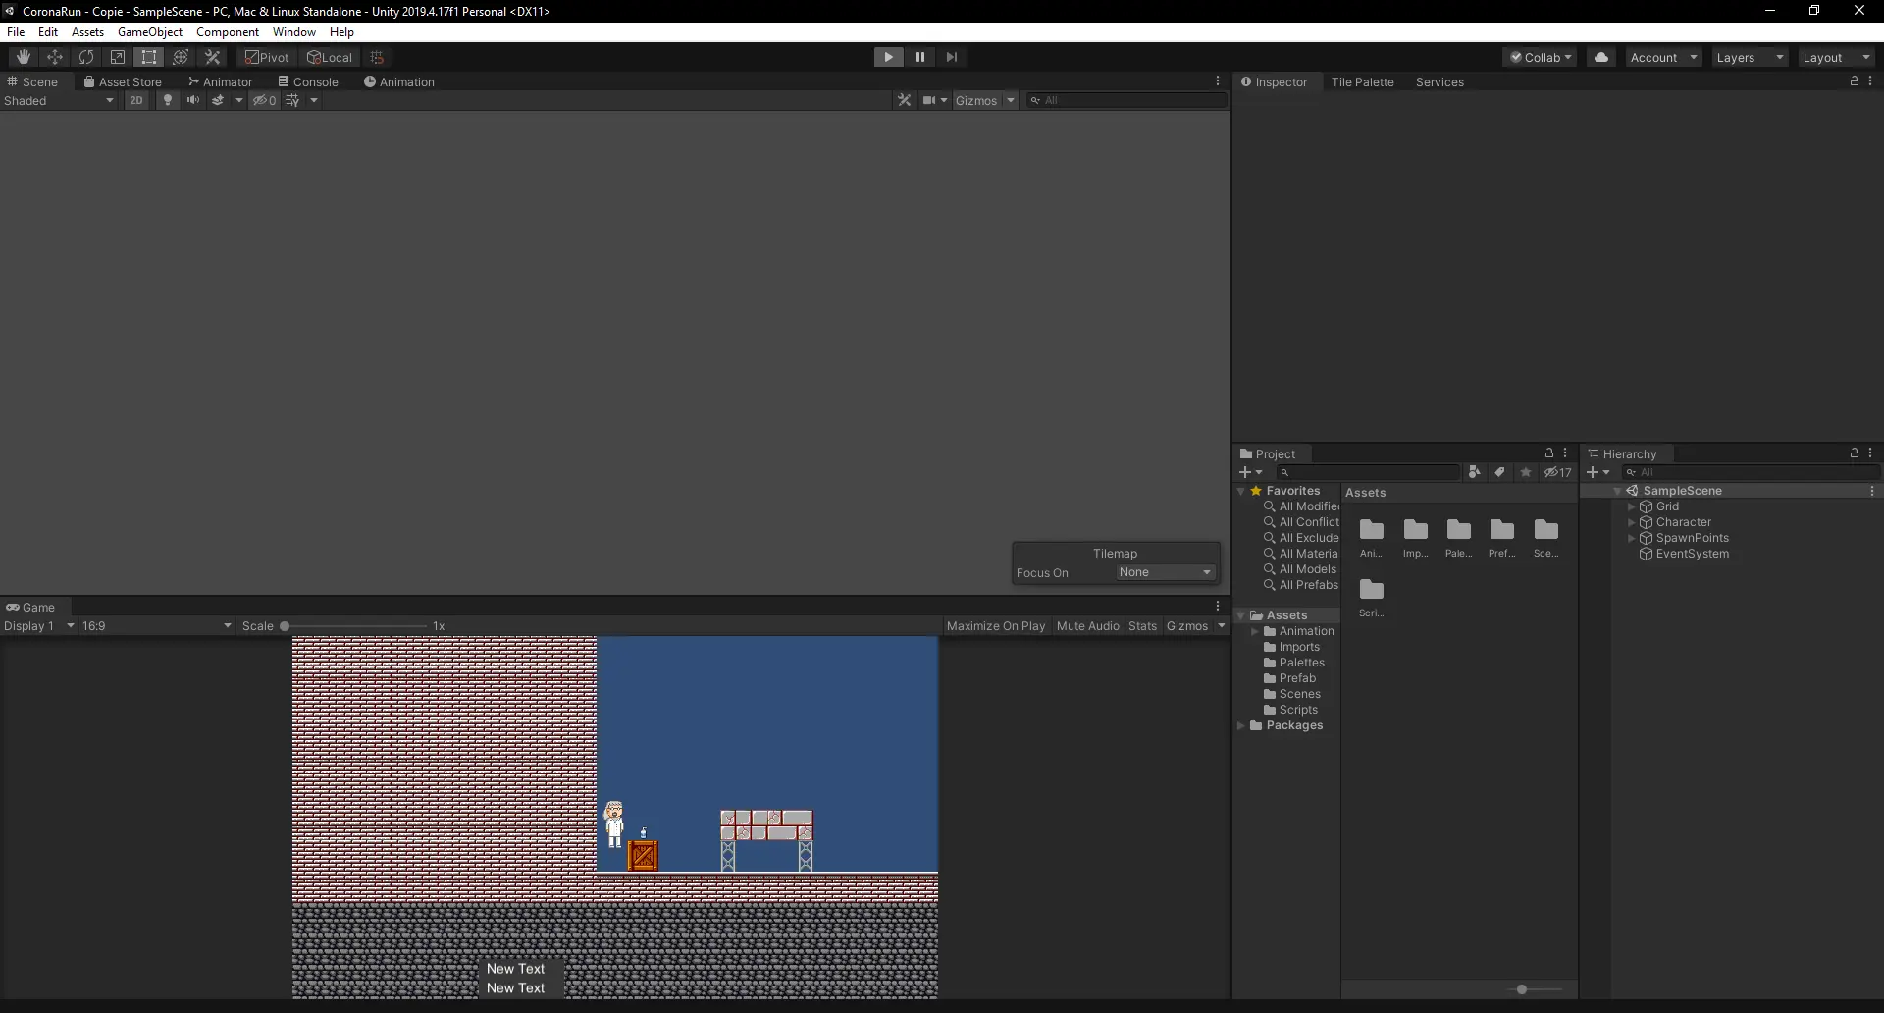Toggle scene effects (skybox, fog)
Screen dimensions: 1884x1013
(x=218, y=100)
